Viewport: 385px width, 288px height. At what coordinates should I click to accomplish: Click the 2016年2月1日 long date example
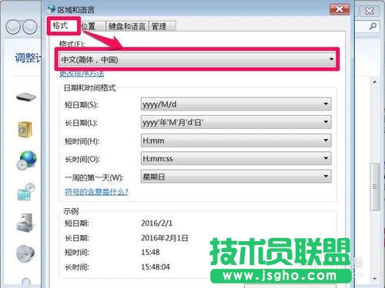tap(165, 238)
